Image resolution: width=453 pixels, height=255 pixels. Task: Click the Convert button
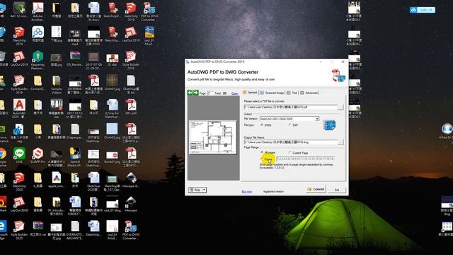(316, 189)
